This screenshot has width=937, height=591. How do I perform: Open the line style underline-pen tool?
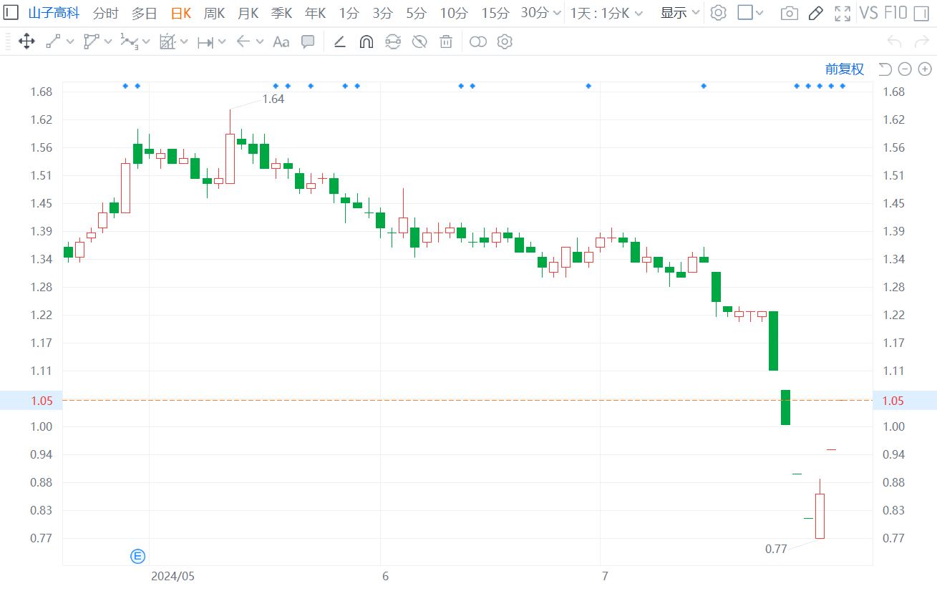pos(340,41)
